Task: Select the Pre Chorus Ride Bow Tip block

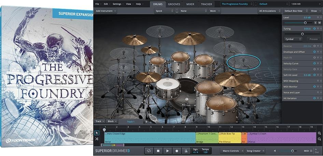Action: click(230, 138)
